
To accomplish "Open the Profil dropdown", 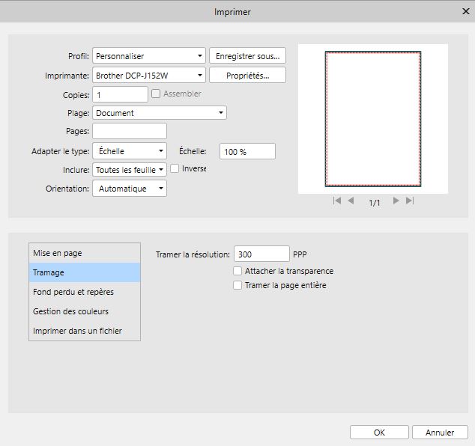I will click(149, 56).
